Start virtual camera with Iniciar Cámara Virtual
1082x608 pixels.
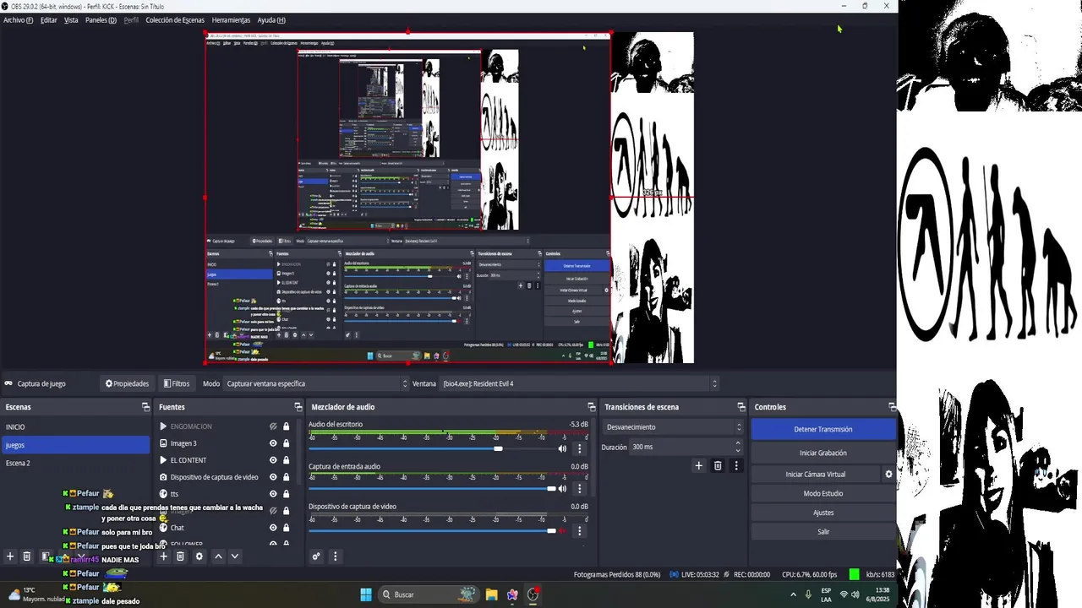point(816,475)
